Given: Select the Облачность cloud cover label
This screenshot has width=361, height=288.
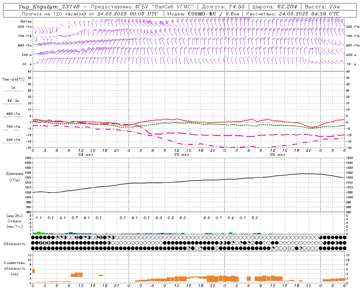Looking at the screenshot, I should tap(14, 244).
